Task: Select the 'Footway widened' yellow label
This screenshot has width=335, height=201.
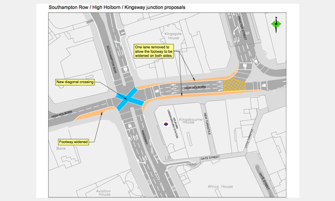Action: pos(73,142)
